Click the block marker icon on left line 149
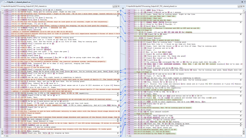 (x=118, y=93)
